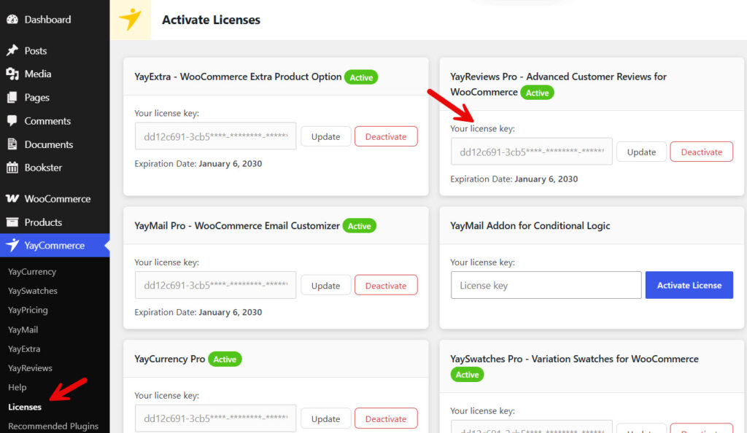The height and width of the screenshot is (433, 747).
Task: Open the YaySwatches submenu link
Action: click(32, 291)
